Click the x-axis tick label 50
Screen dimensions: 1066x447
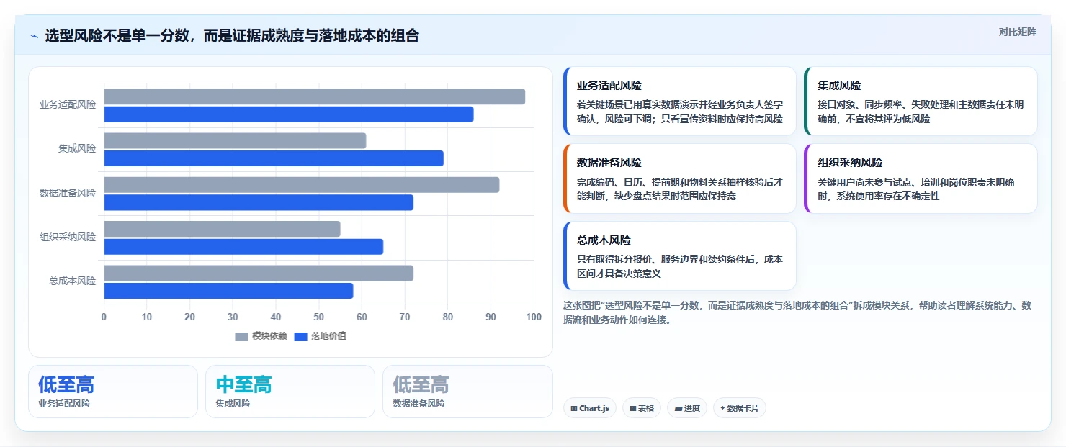click(319, 317)
